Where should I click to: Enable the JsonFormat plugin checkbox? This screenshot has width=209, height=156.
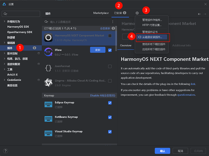pos(110,66)
